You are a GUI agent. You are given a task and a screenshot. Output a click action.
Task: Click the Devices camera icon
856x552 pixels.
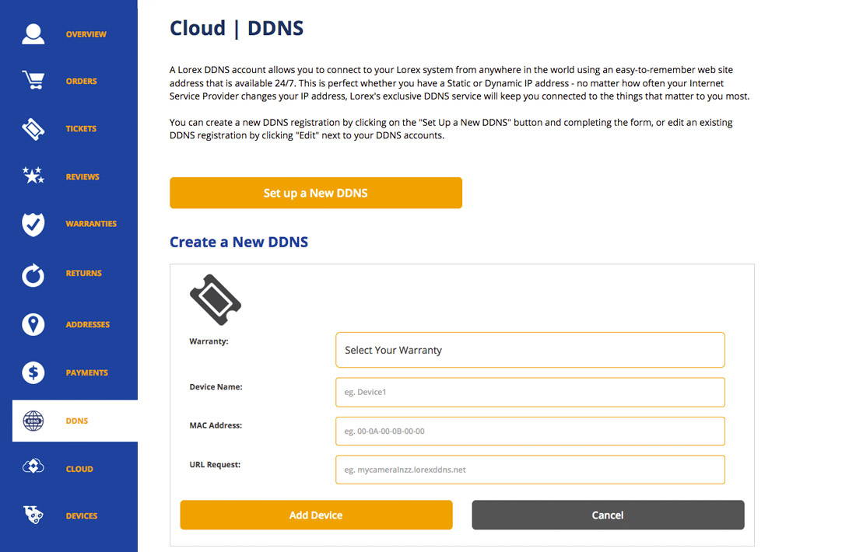[33, 515]
